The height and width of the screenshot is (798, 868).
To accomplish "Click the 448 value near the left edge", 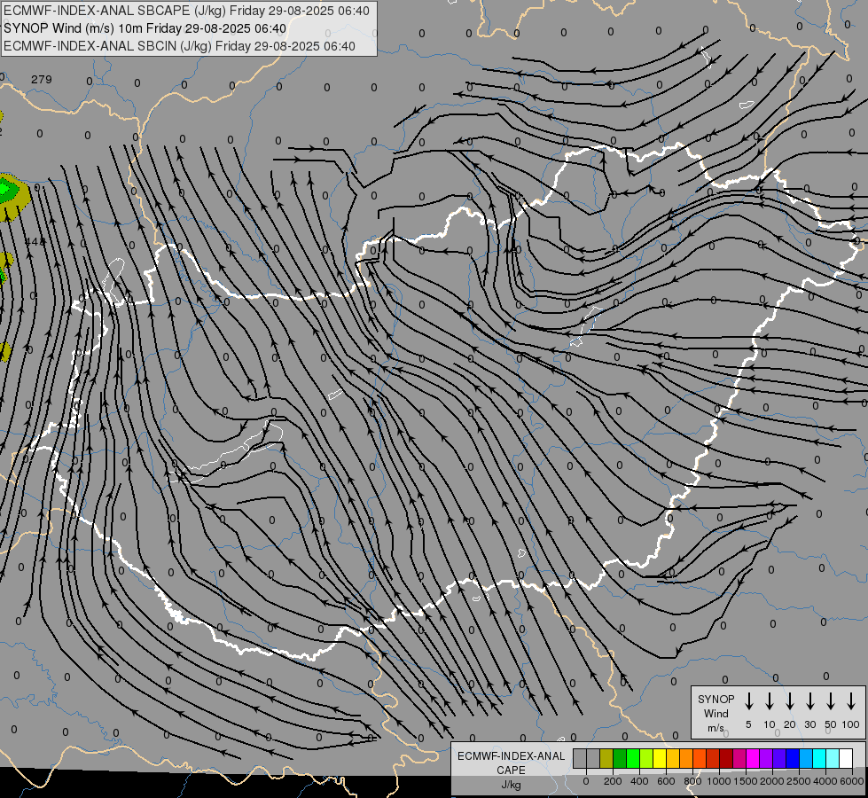I will click(35, 241).
